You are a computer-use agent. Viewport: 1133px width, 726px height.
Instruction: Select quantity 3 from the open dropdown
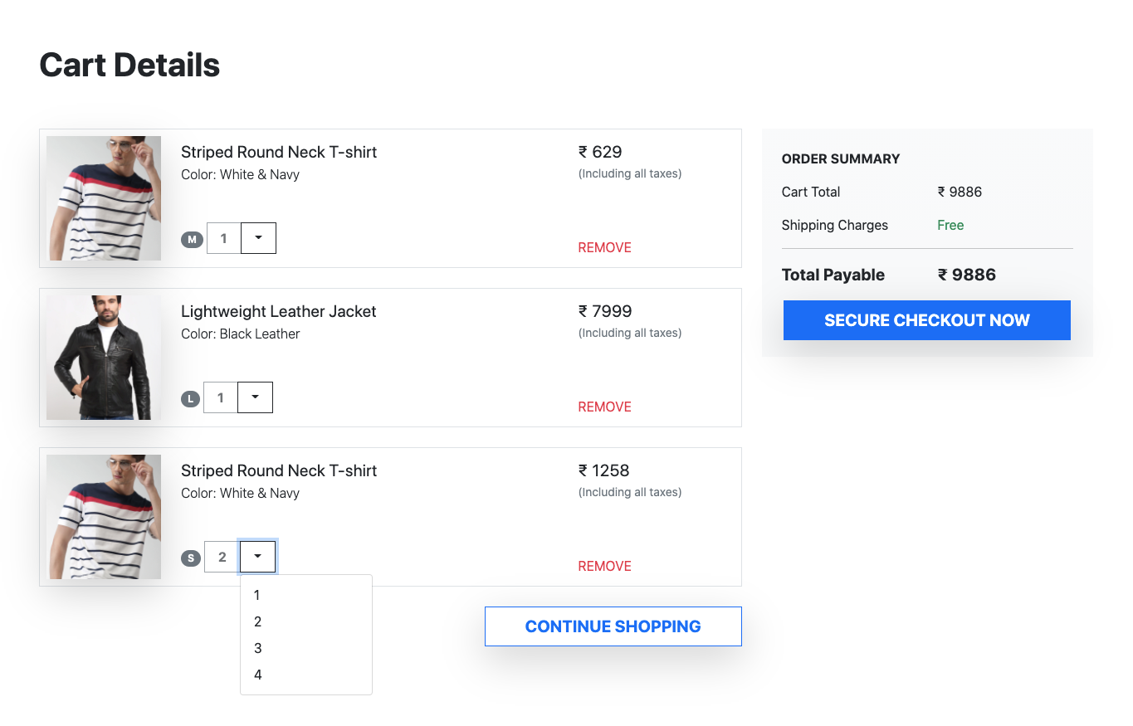click(257, 648)
